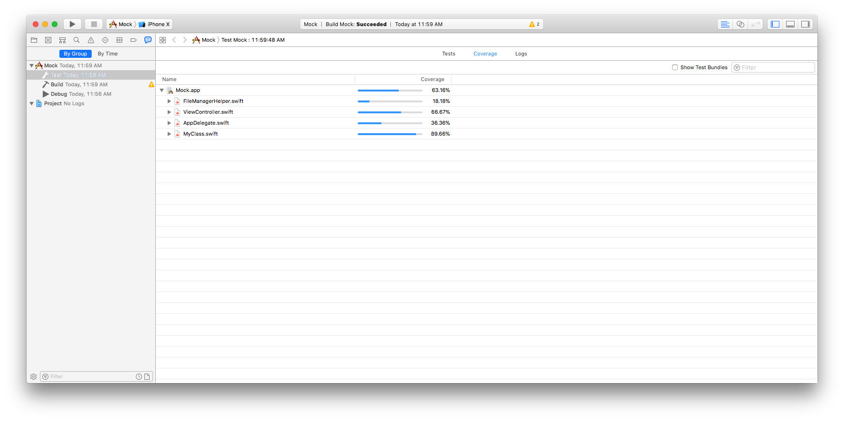
Task: Click the FileManagerHelper.swift file icon
Action: (177, 101)
